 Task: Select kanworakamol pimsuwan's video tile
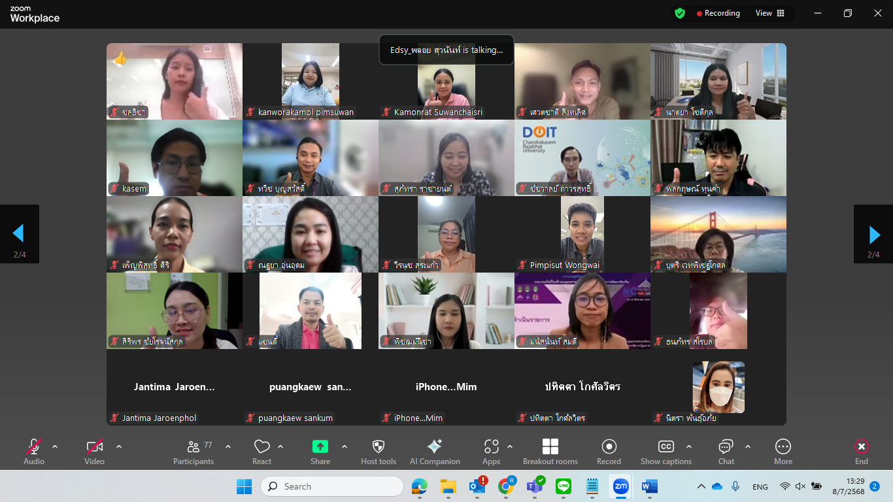[311, 81]
